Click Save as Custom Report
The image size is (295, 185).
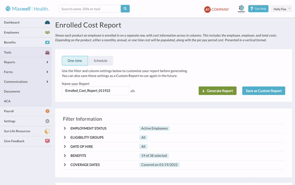[264, 91]
